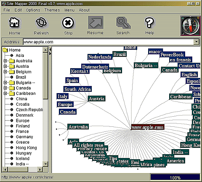Image resolution: width=202 pixels, height=182 pixels.
Task: Click the Bulgaria -- map node
Action: pyautogui.click(x=146, y=65)
